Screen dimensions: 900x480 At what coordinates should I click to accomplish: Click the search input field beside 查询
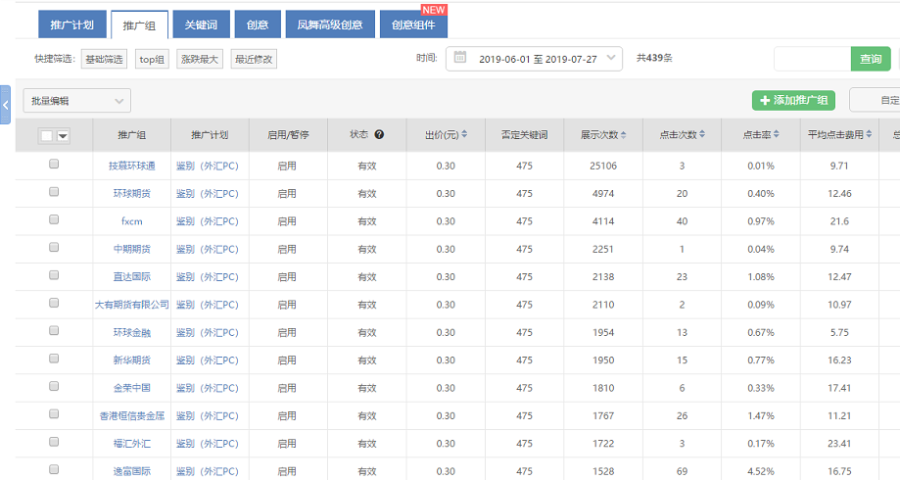tap(812, 59)
